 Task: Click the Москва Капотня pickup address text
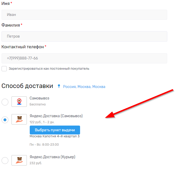[55, 136]
